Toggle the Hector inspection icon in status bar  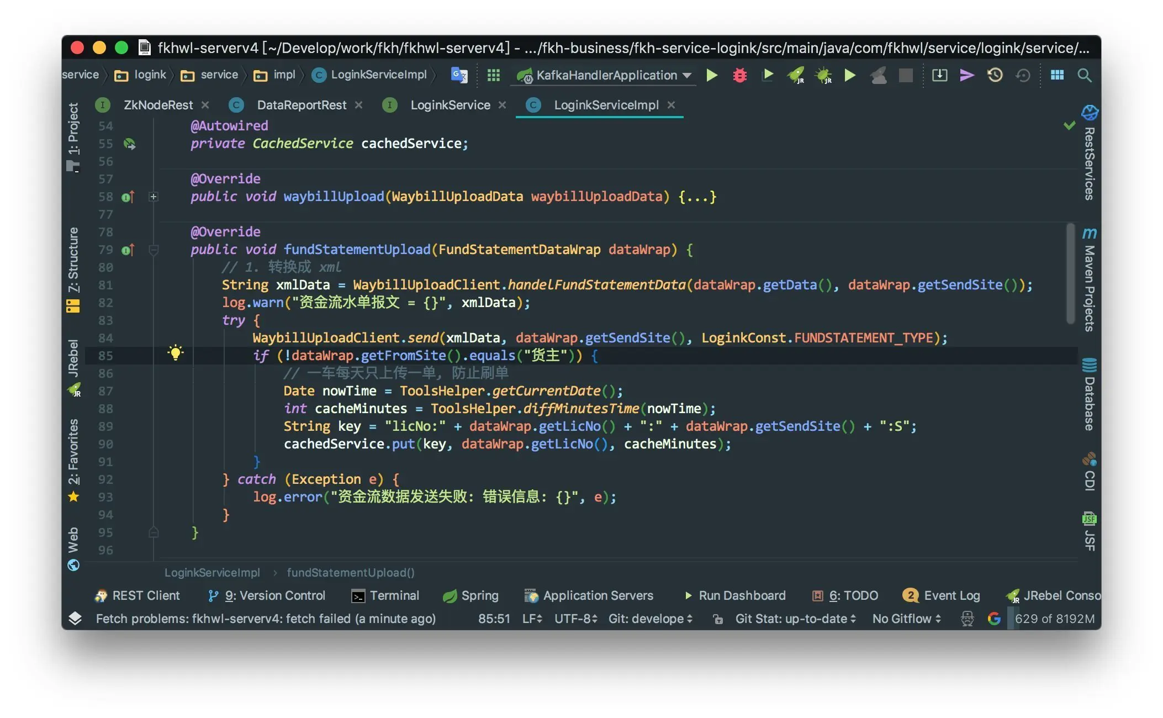[x=967, y=619]
